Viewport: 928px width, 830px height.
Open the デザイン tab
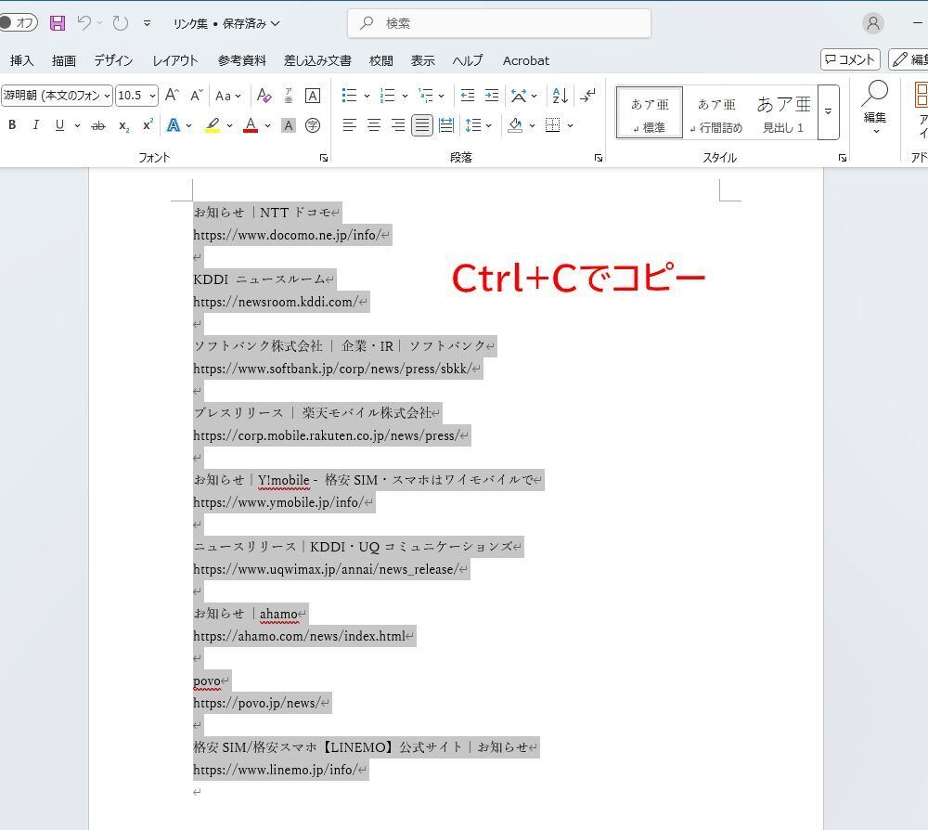113,60
